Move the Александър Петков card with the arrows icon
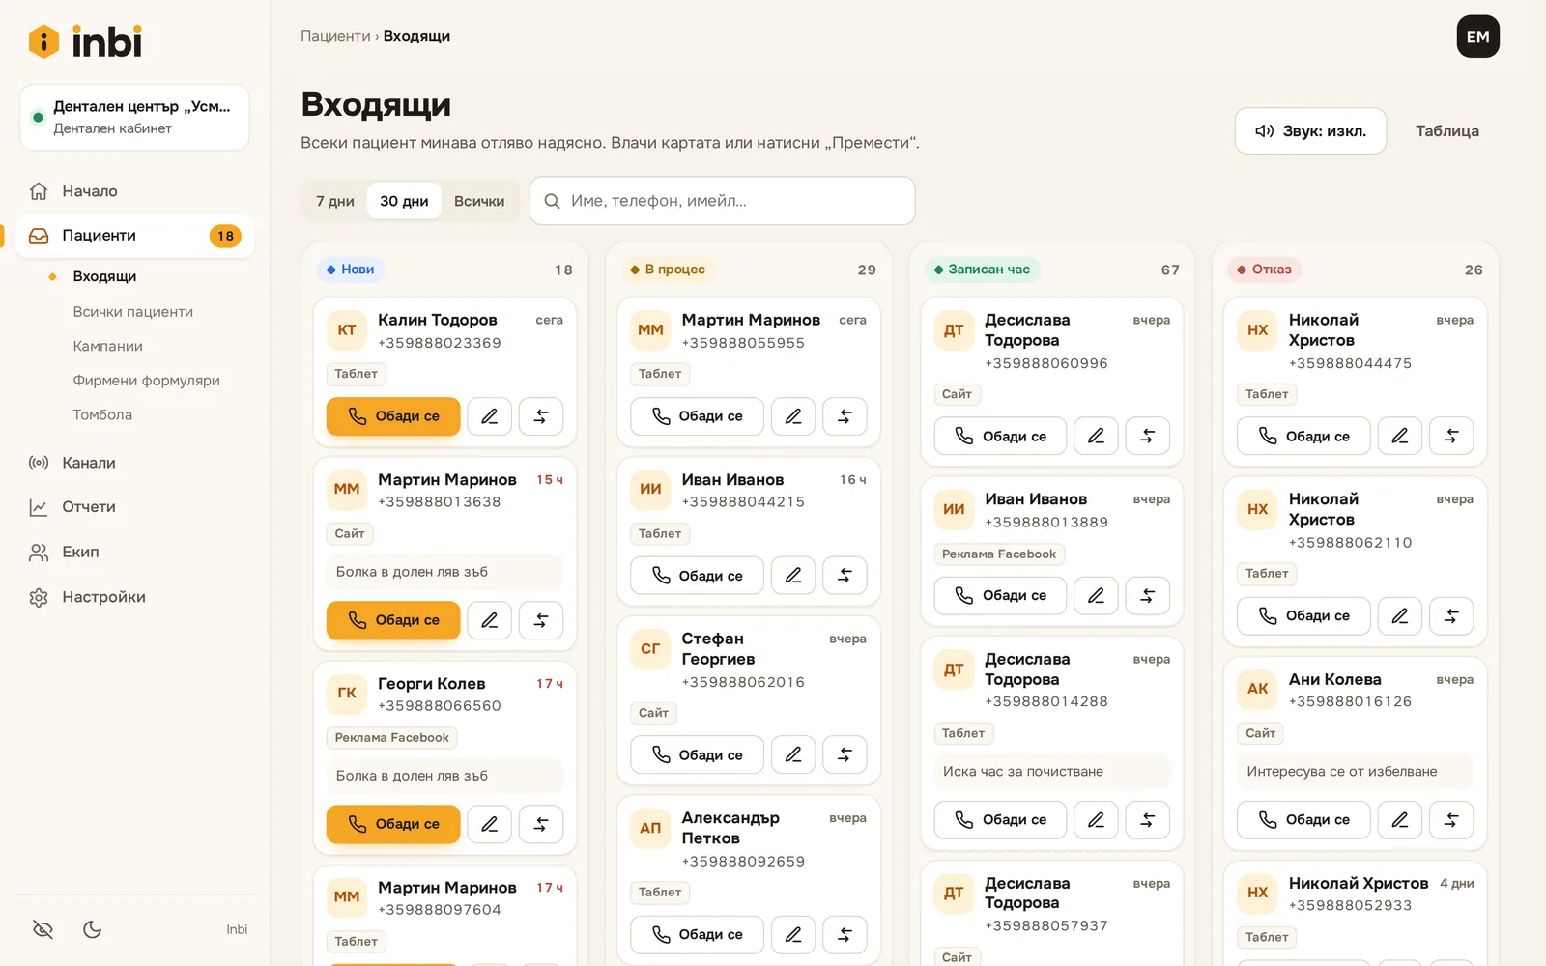The image size is (1546, 966). pos(845,935)
